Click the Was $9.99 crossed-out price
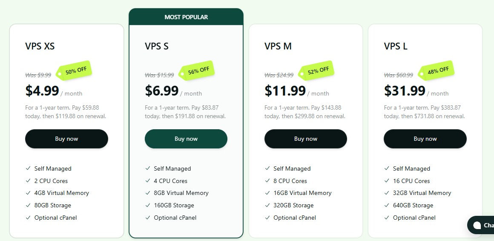 pos(38,75)
